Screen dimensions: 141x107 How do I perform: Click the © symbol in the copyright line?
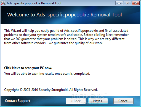(21, 90)
